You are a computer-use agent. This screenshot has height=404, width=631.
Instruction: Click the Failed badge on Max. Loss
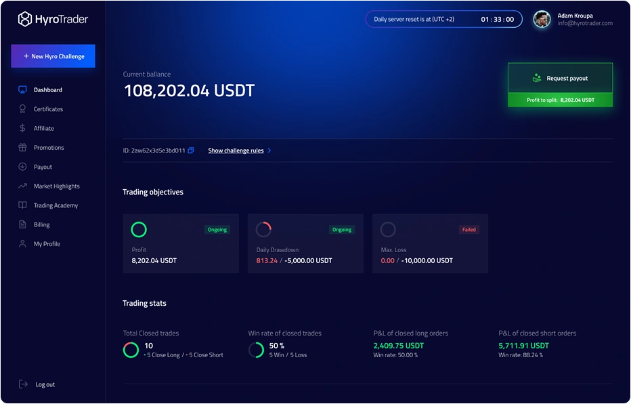point(469,229)
